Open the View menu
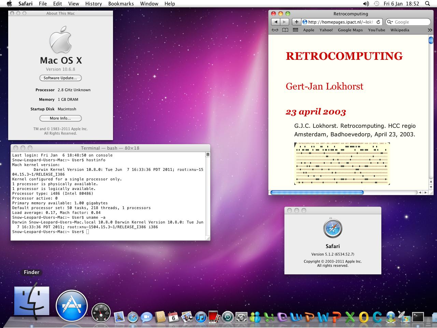 pyautogui.click(x=73, y=4)
